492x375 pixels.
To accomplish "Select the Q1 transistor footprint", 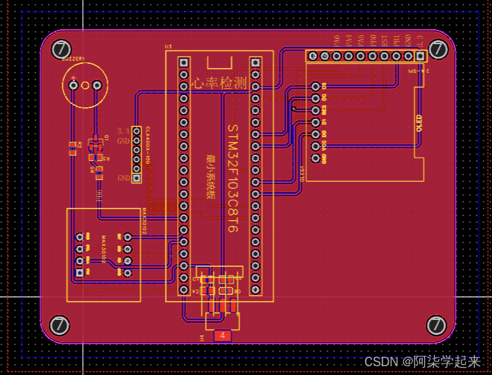I will click(96, 143).
